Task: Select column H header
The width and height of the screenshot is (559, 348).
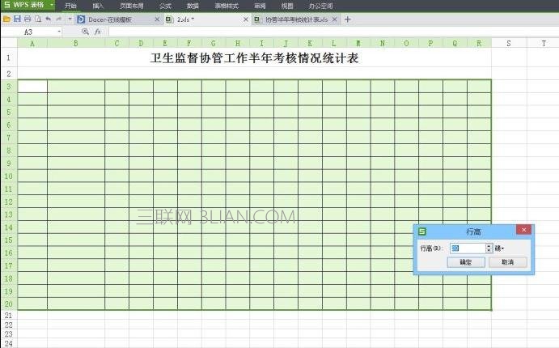Action: [x=237, y=43]
